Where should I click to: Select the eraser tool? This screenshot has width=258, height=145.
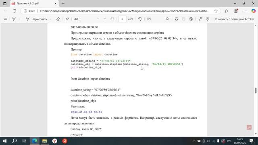(58, 19)
